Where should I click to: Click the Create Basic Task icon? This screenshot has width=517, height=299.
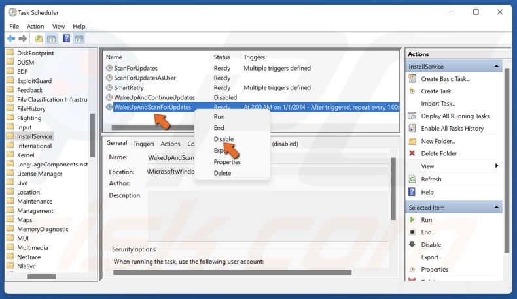click(412, 78)
